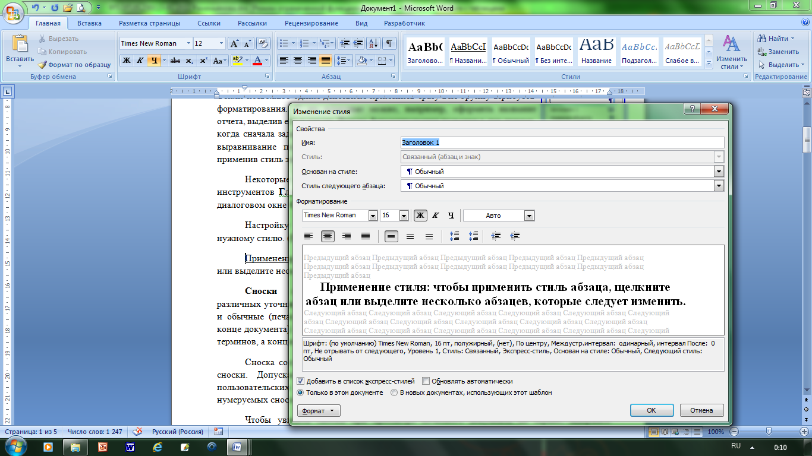Decrease indent in style dialog

[x=496, y=236]
